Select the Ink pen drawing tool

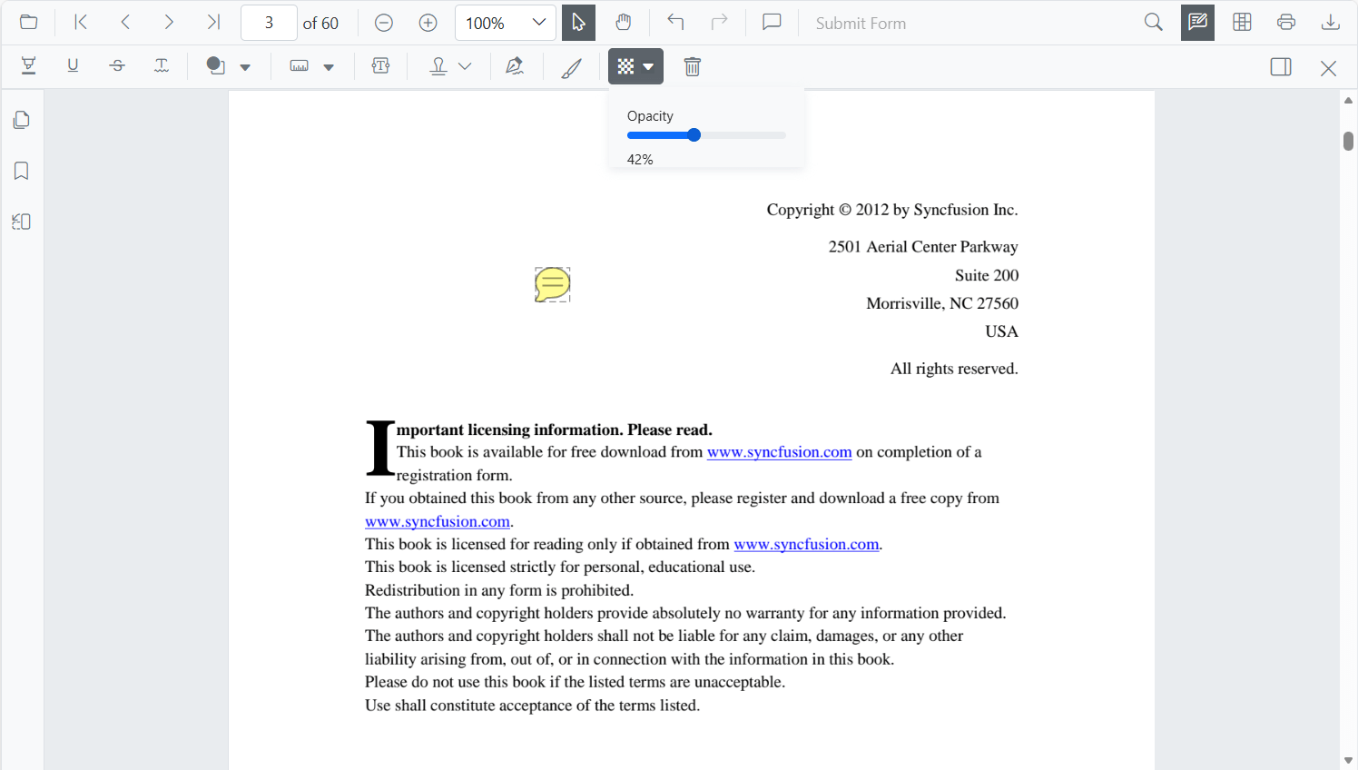tap(571, 65)
